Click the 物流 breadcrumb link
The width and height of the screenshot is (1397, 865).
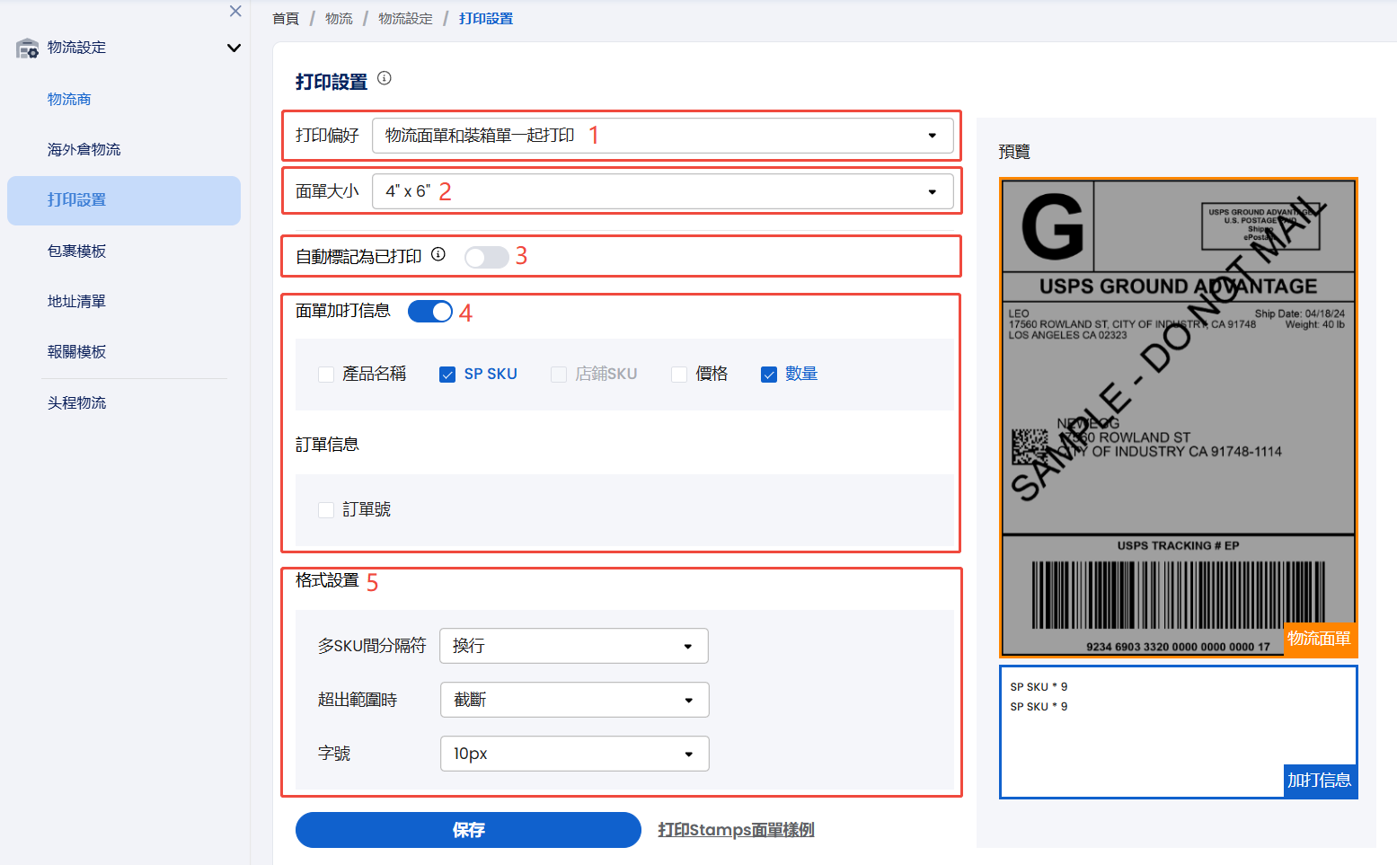tap(339, 18)
